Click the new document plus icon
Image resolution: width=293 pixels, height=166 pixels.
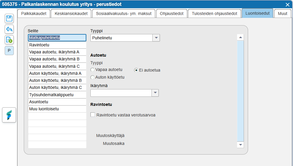point(9,40)
